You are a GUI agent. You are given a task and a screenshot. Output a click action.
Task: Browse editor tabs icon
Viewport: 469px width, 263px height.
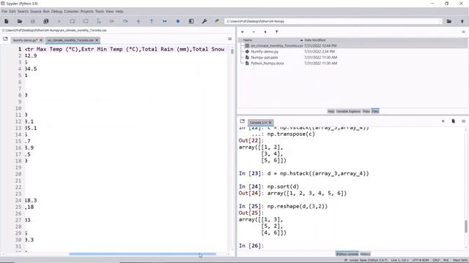[x=5, y=39]
